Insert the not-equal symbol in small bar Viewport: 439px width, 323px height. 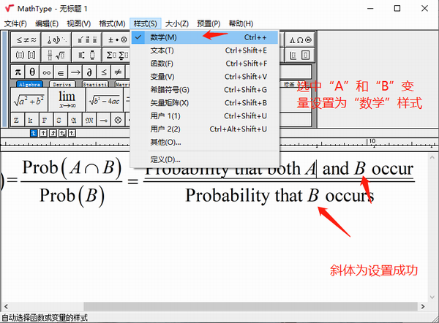point(118,72)
